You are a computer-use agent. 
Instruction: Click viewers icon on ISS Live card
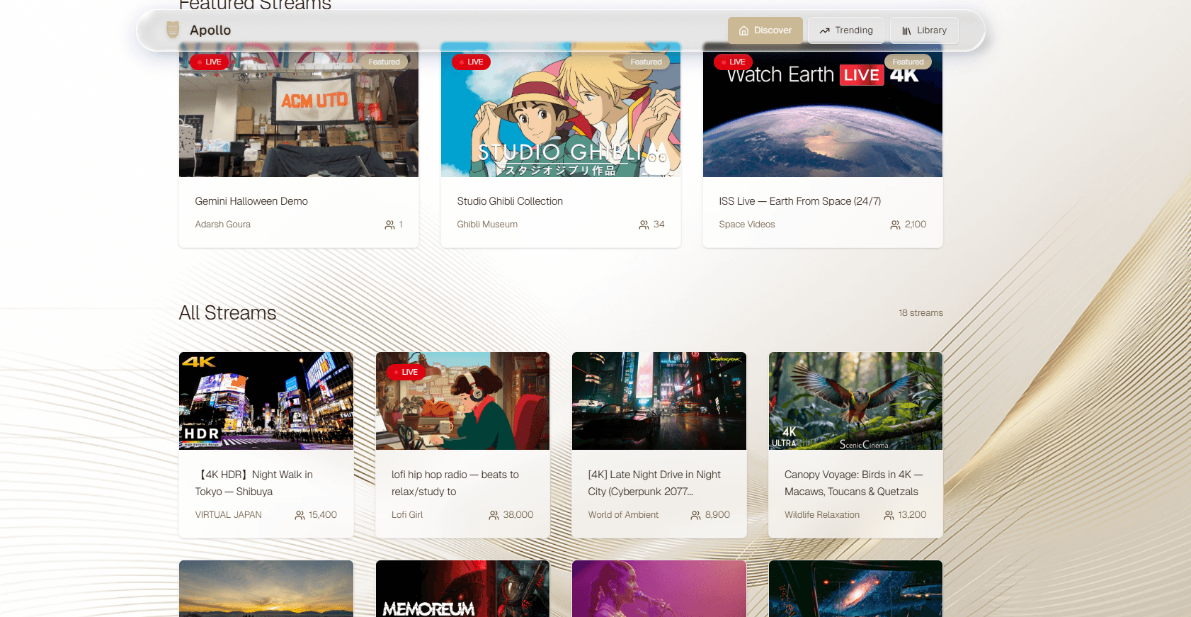click(x=895, y=225)
